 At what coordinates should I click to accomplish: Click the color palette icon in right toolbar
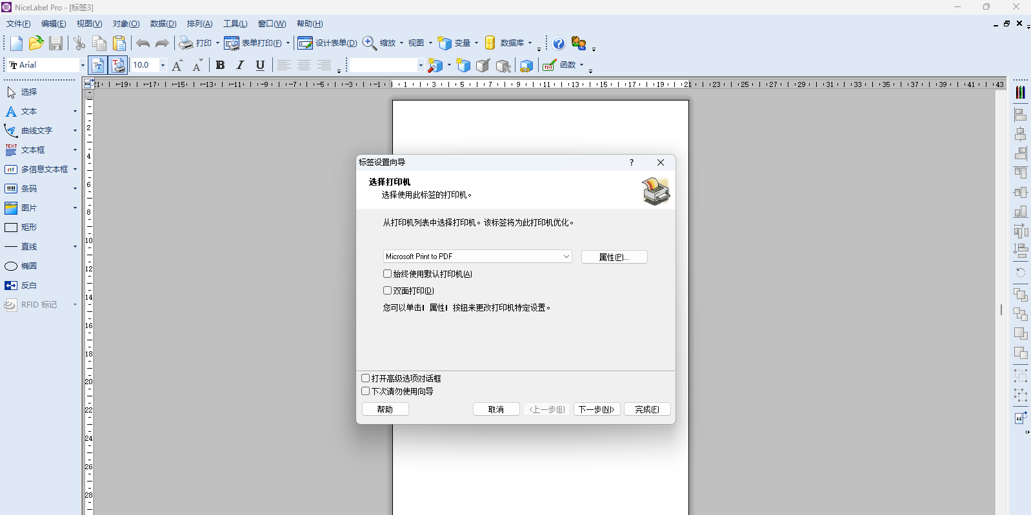coord(1020,92)
